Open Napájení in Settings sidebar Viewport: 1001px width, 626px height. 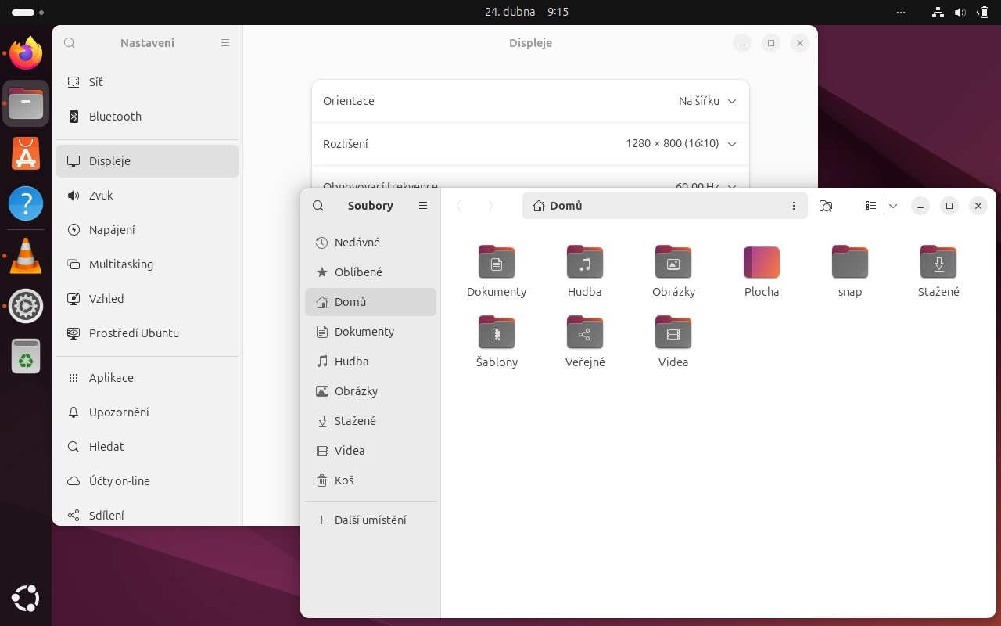coord(147,230)
